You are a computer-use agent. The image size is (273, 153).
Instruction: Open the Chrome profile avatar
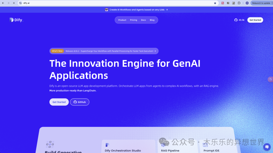(247, 3)
